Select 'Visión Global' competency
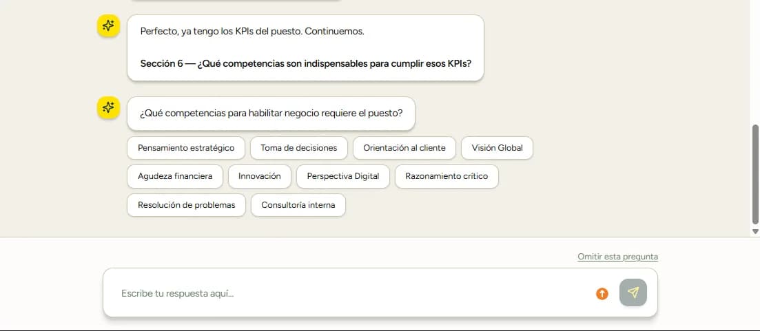Screen dimensions: 760x331 coord(497,148)
